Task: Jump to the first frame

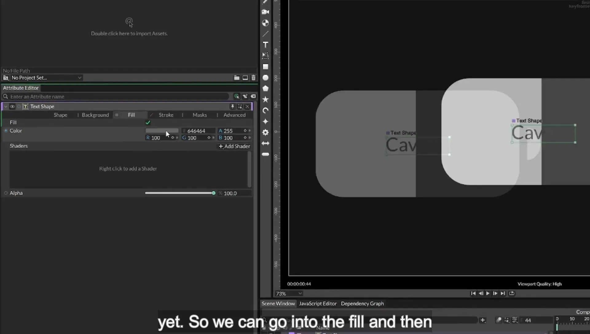Action: [x=473, y=293]
